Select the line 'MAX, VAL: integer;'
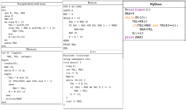 tap(19, 57)
